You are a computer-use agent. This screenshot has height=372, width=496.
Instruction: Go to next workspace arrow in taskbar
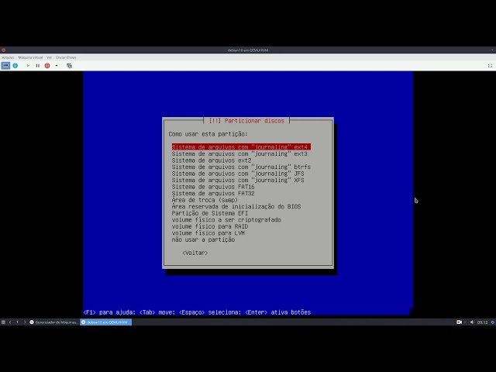tap(25, 322)
